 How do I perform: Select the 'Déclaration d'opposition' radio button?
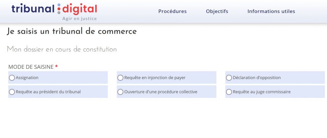click(x=229, y=78)
